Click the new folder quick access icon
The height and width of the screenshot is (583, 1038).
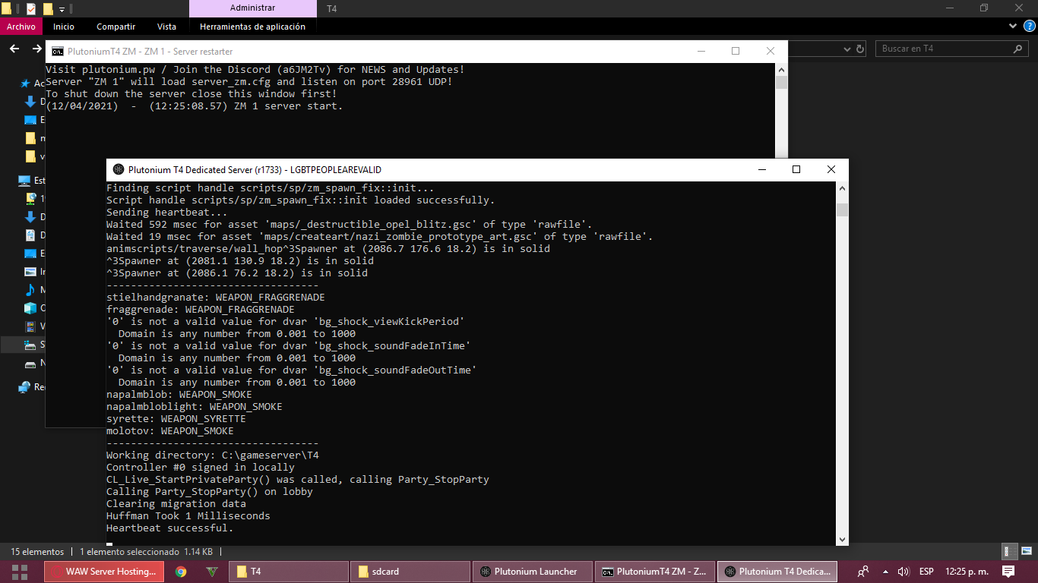(47, 8)
